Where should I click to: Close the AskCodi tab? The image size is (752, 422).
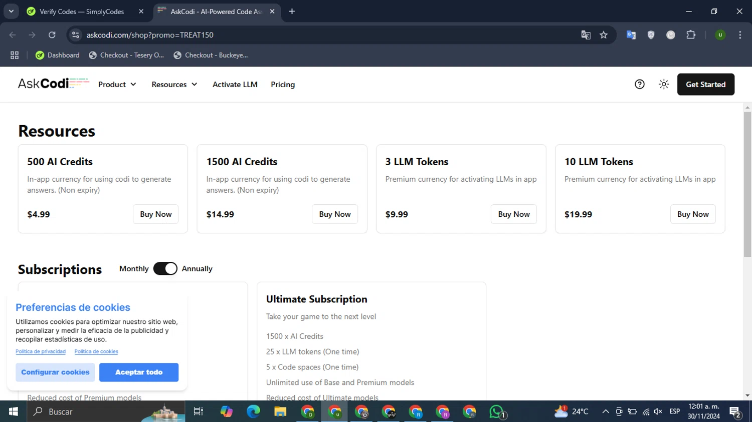tap(272, 11)
